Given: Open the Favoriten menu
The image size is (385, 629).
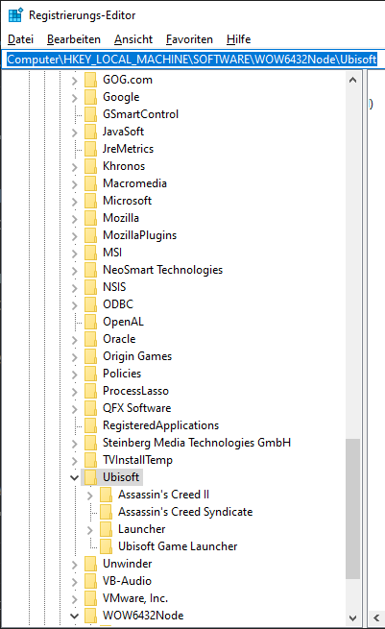Looking at the screenshot, I should tap(189, 39).
